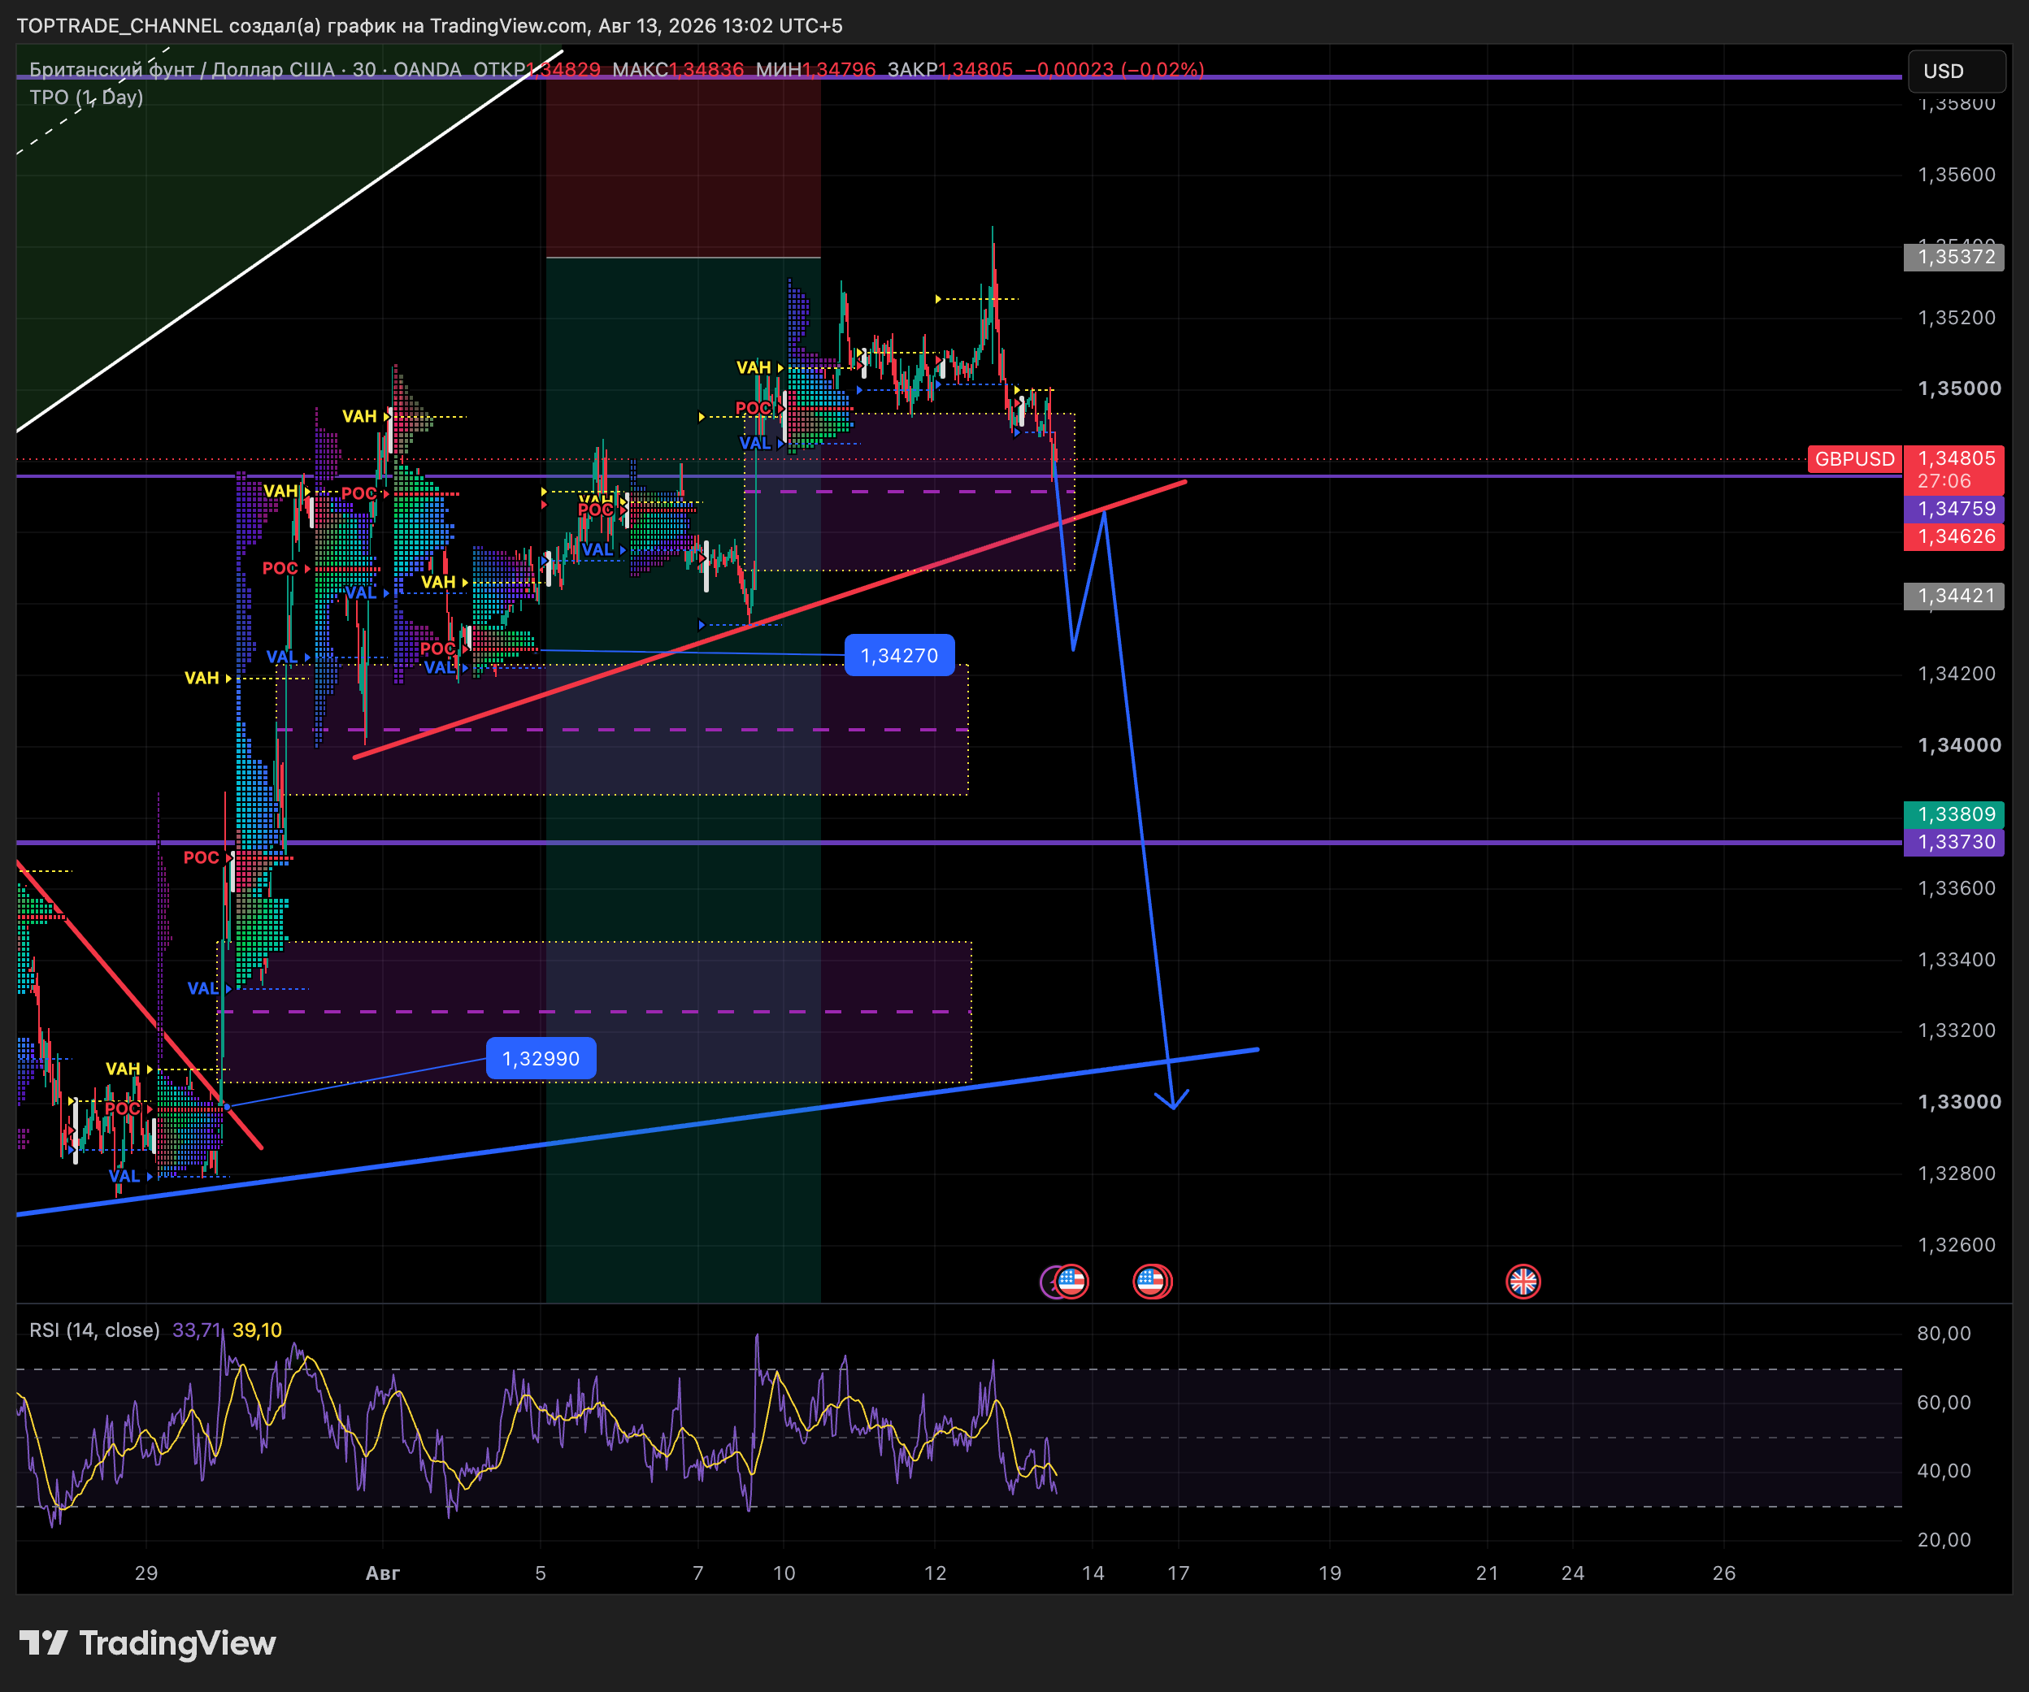2029x1692 pixels.
Task: Select the gray 1,35372 price axis label
Action: (1956, 257)
